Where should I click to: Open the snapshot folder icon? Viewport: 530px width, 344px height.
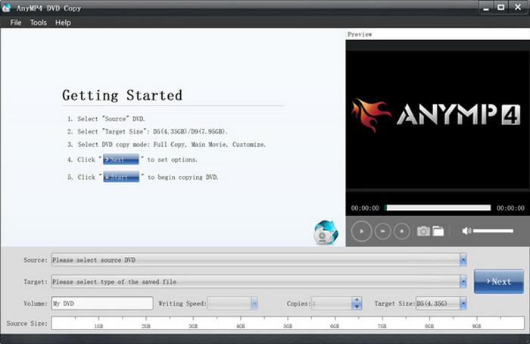[x=438, y=230]
